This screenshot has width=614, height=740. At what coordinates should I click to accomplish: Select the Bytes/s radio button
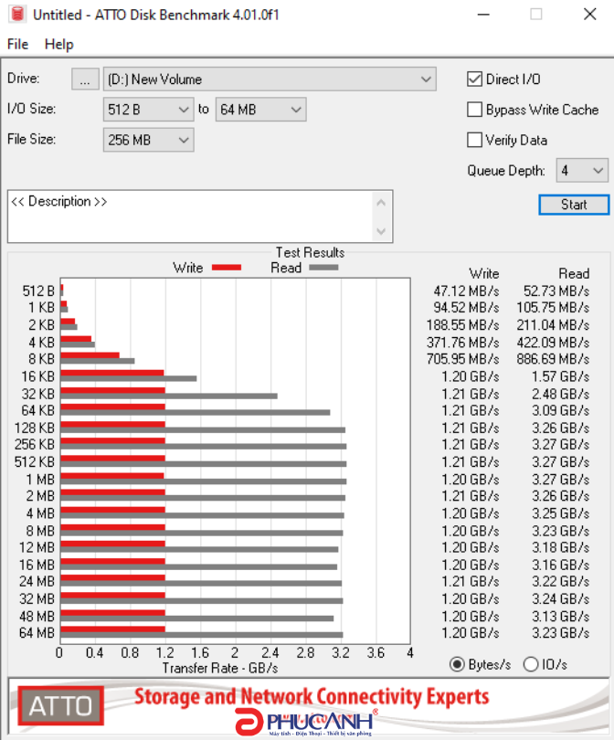click(457, 664)
